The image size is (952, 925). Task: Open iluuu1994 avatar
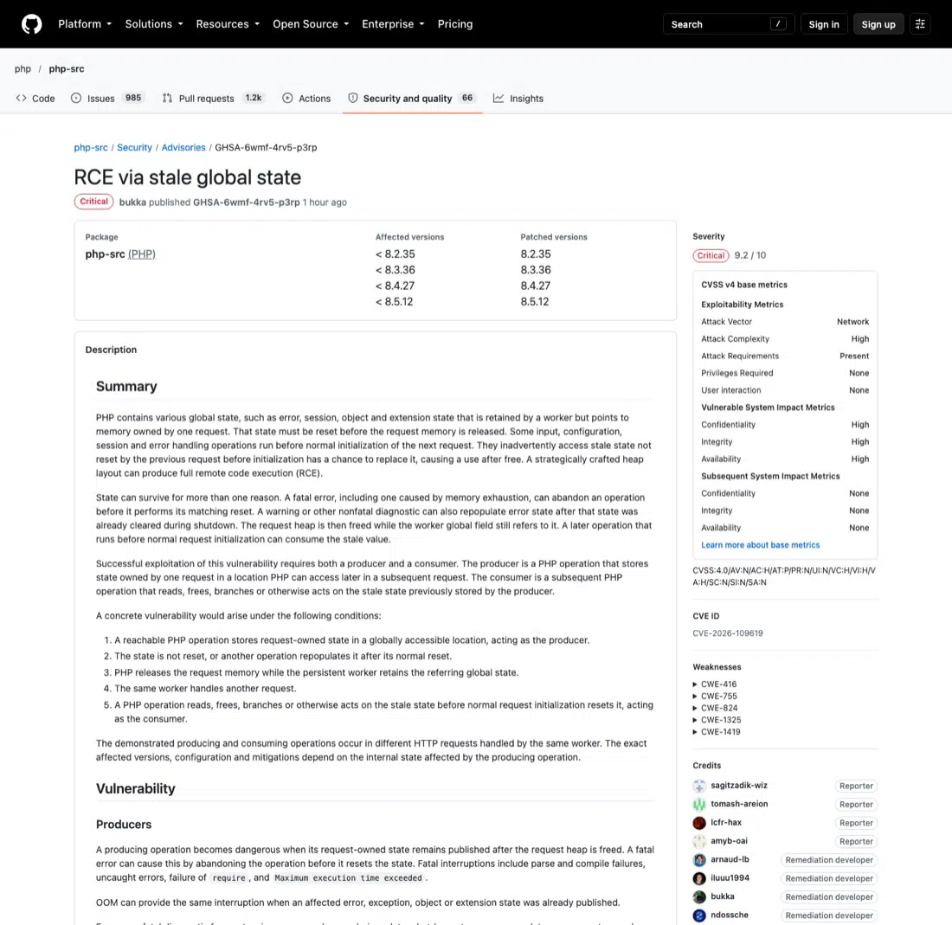pyautogui.click(x=699, y=878)
